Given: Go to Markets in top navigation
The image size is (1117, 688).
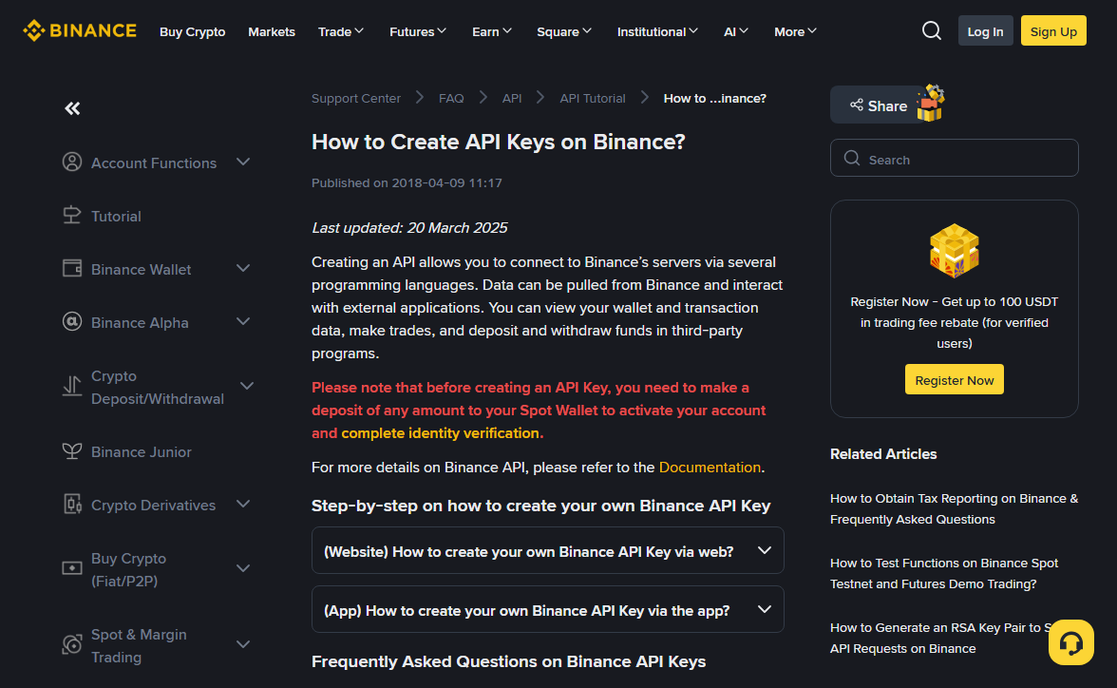Looking at the screenshot, I should (x=272, y=31).
